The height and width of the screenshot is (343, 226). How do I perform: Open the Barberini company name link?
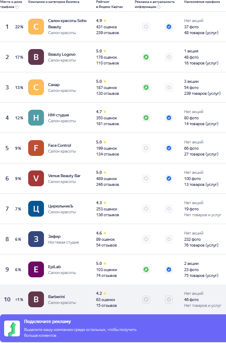pos(56,296)
